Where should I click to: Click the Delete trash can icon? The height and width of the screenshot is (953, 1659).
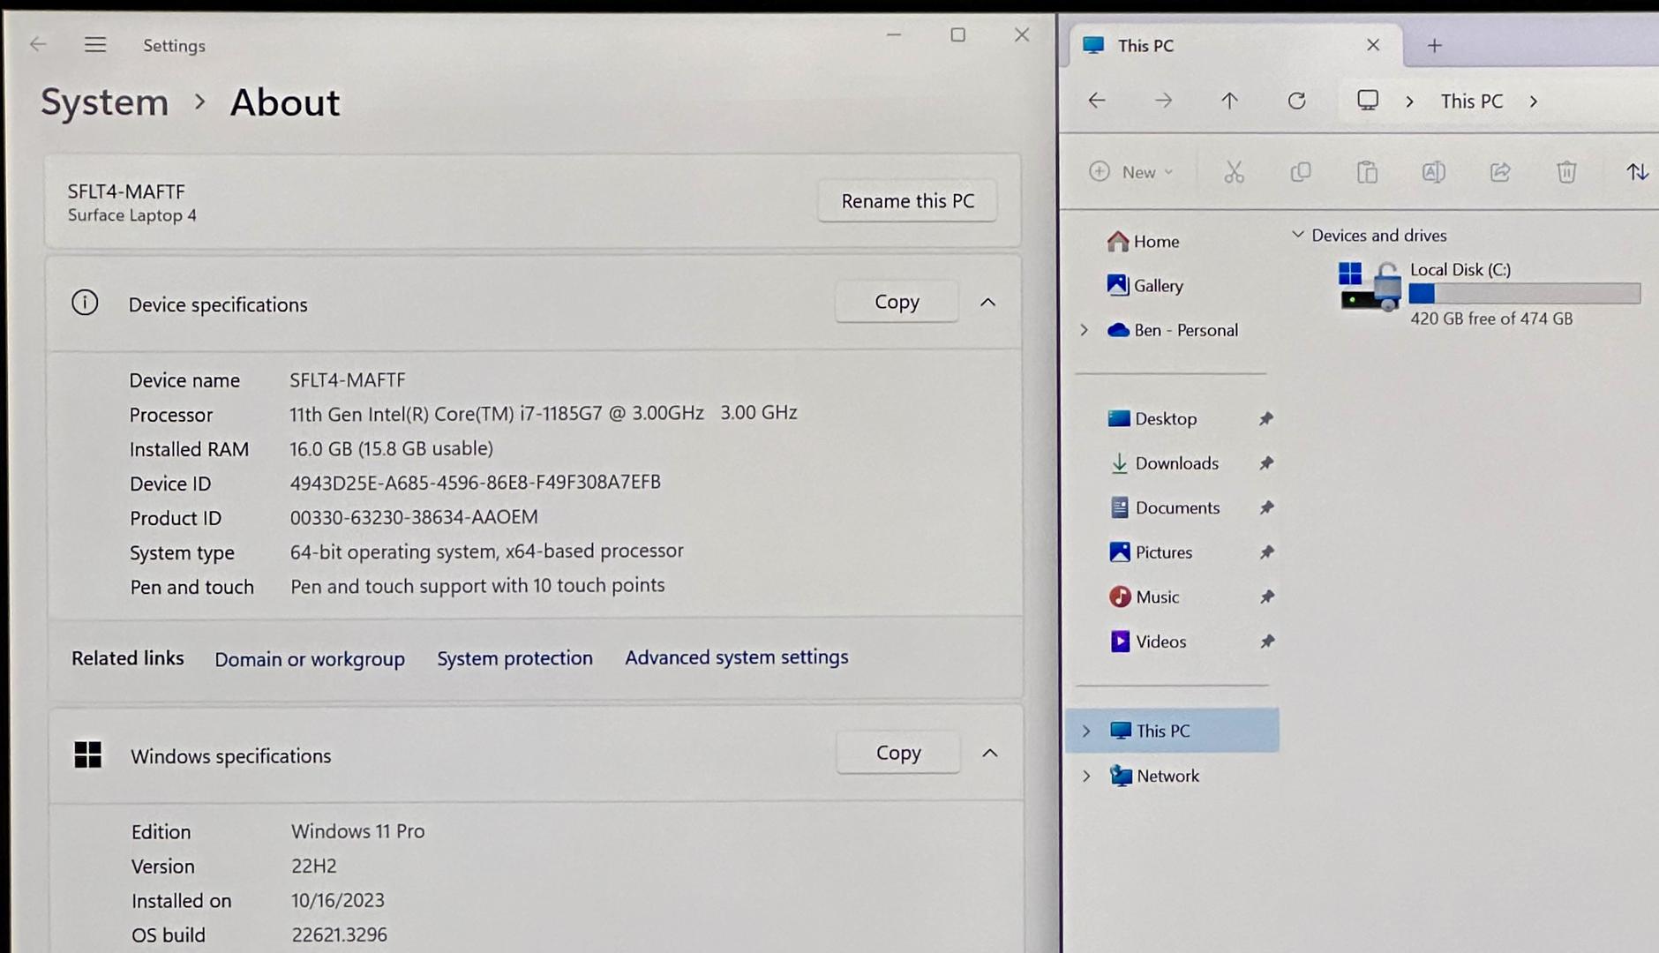coord(1566,172)
